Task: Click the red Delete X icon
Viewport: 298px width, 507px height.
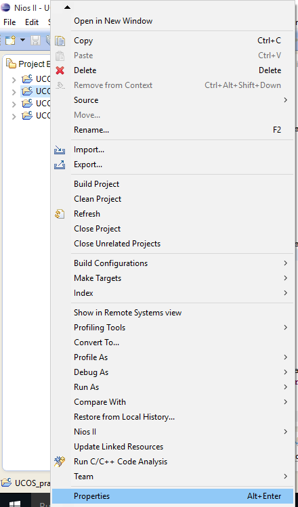Action: pyautogui.click(x=60, y=70)
